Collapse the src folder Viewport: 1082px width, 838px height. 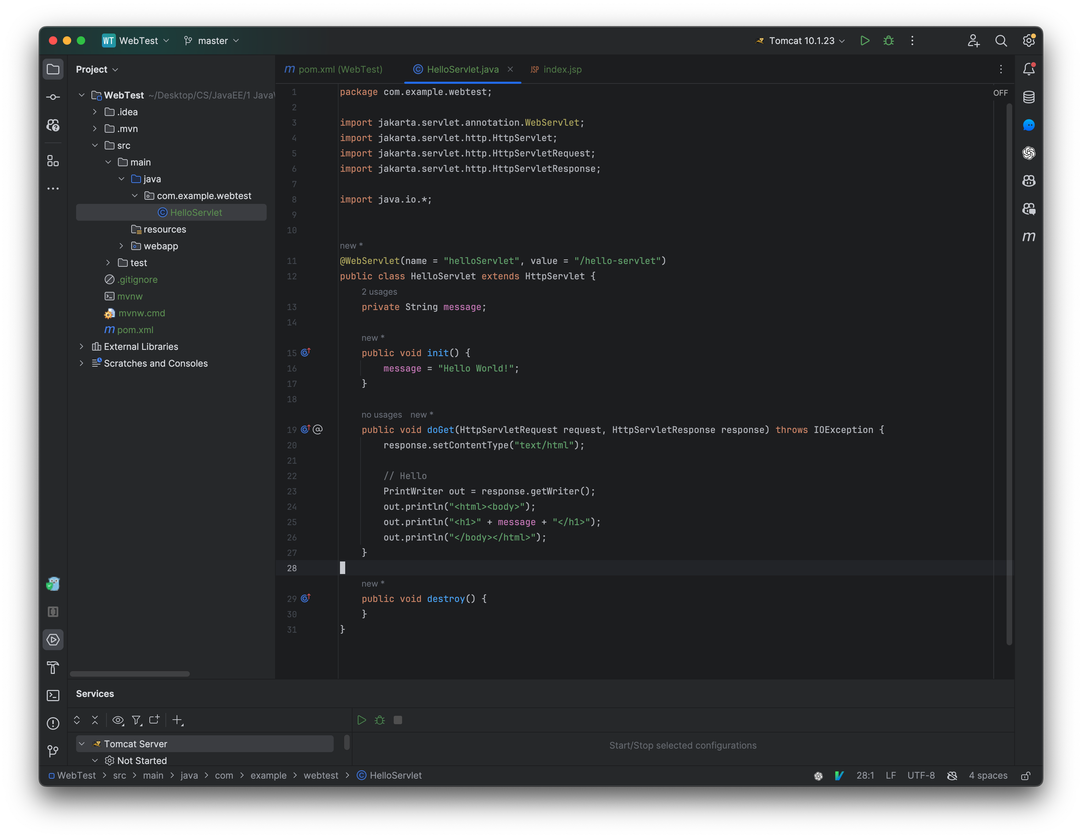[95, 145]
